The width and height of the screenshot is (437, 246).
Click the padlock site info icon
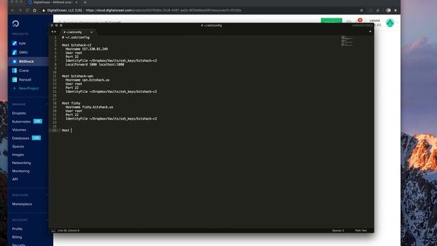coord(44,10)
